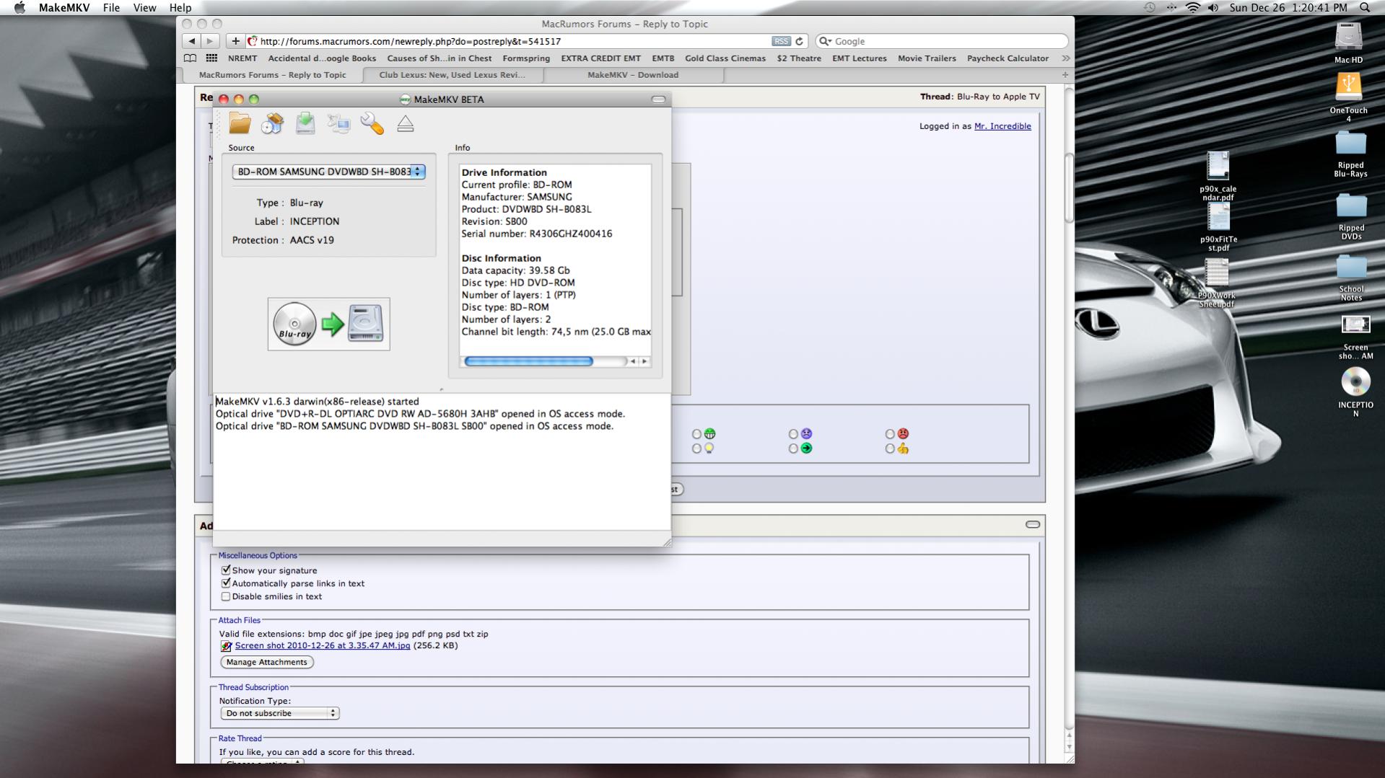Open the Paycheck Calculator bookmark
Screen dimensions: 1385x778
pos(1008,58)
